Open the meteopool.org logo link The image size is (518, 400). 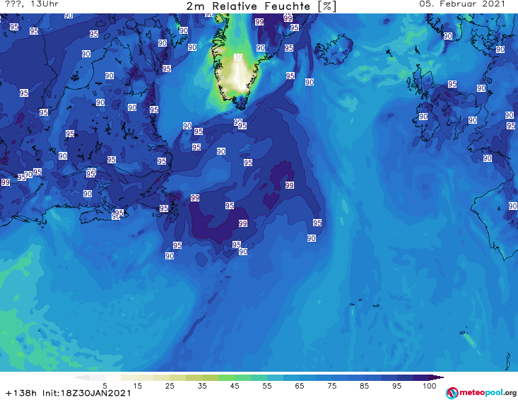(481, 393)
